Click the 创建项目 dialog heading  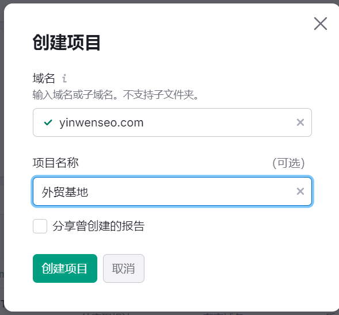(66, 43)
